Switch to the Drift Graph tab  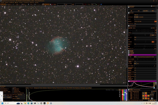[83, 88]
